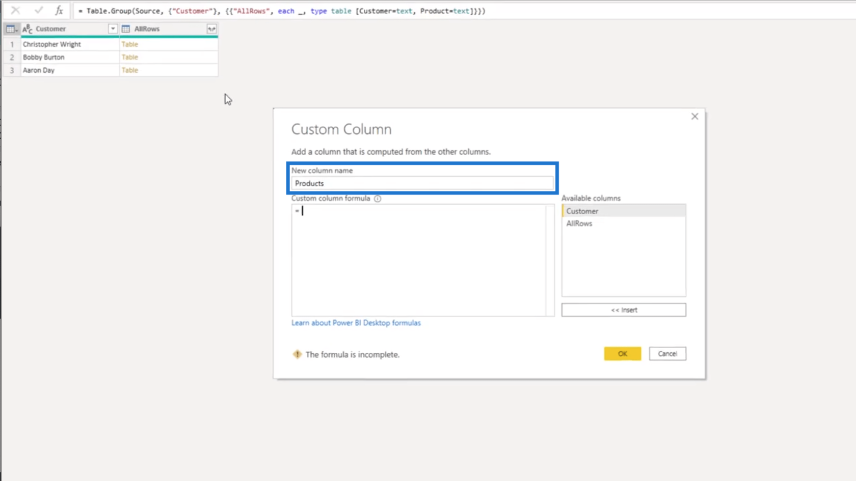The image size is (856, 481).
Task: Select row number 3
Action: point(12,70)
